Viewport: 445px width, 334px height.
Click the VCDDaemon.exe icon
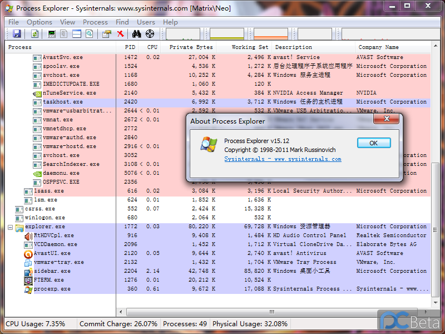28,245
